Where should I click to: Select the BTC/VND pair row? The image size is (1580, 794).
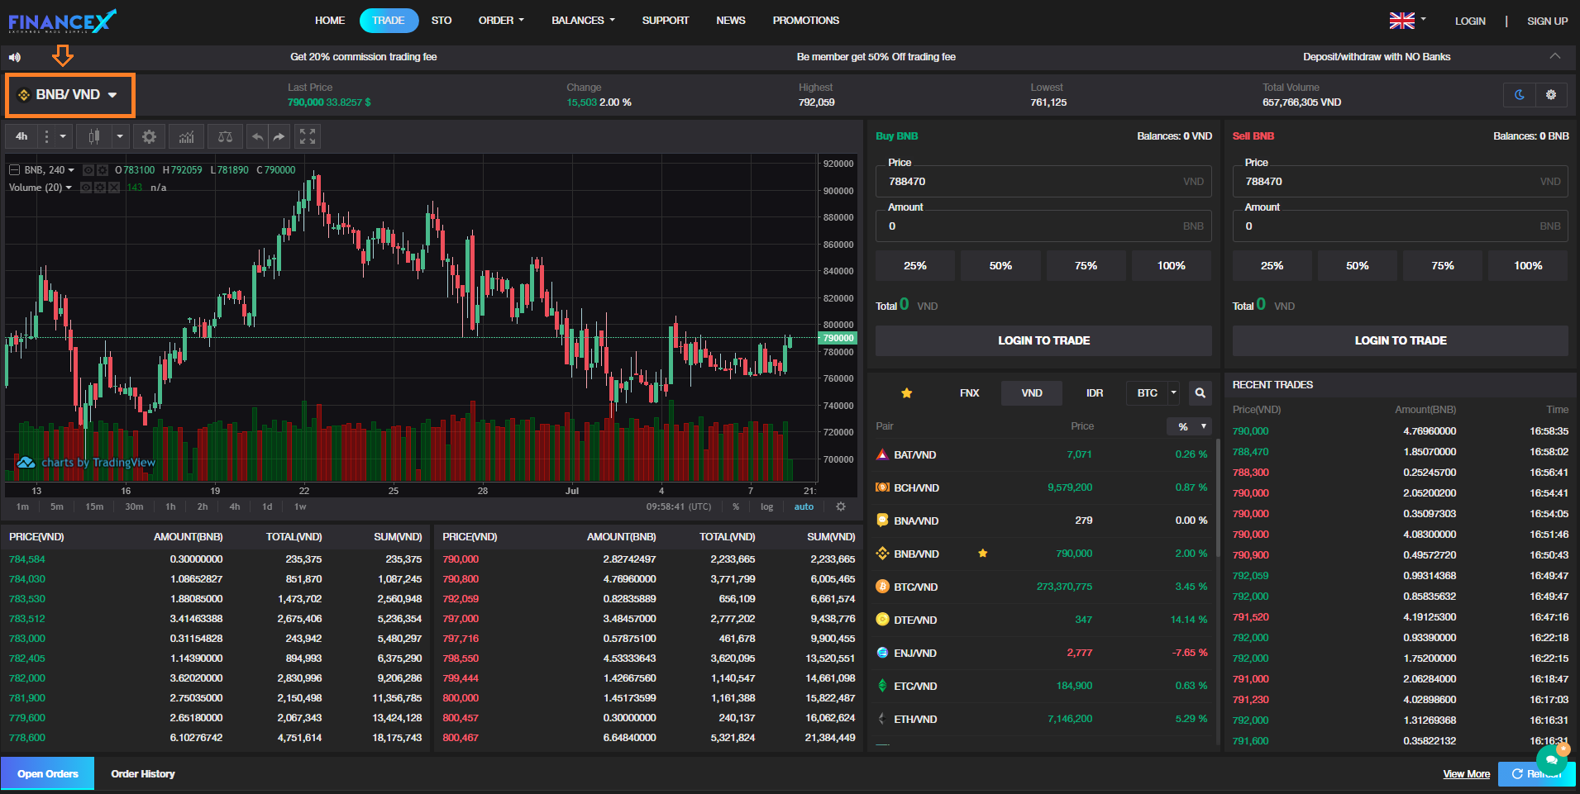1043,587
